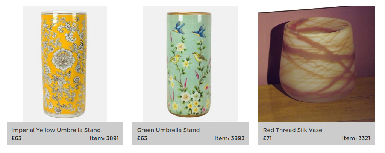Open the Green Umbrella Stand product image

pos(191,64)
